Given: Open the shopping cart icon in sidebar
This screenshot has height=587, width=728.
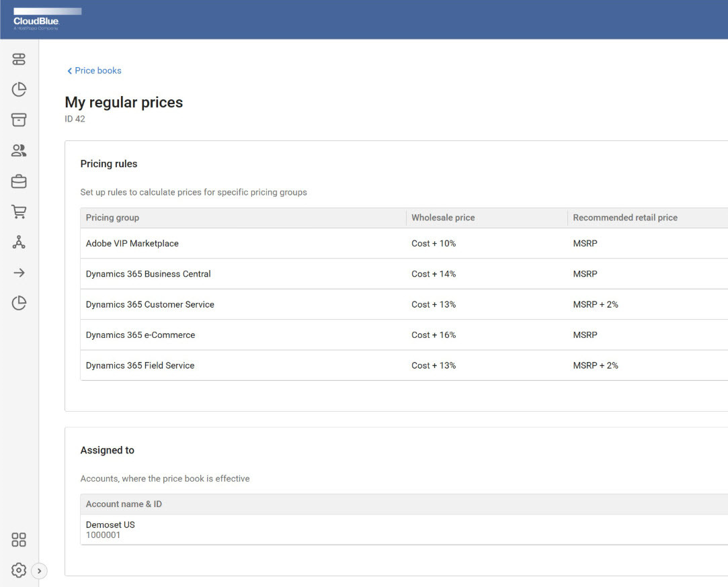Looking at the screenshot, I should (19, 212).
